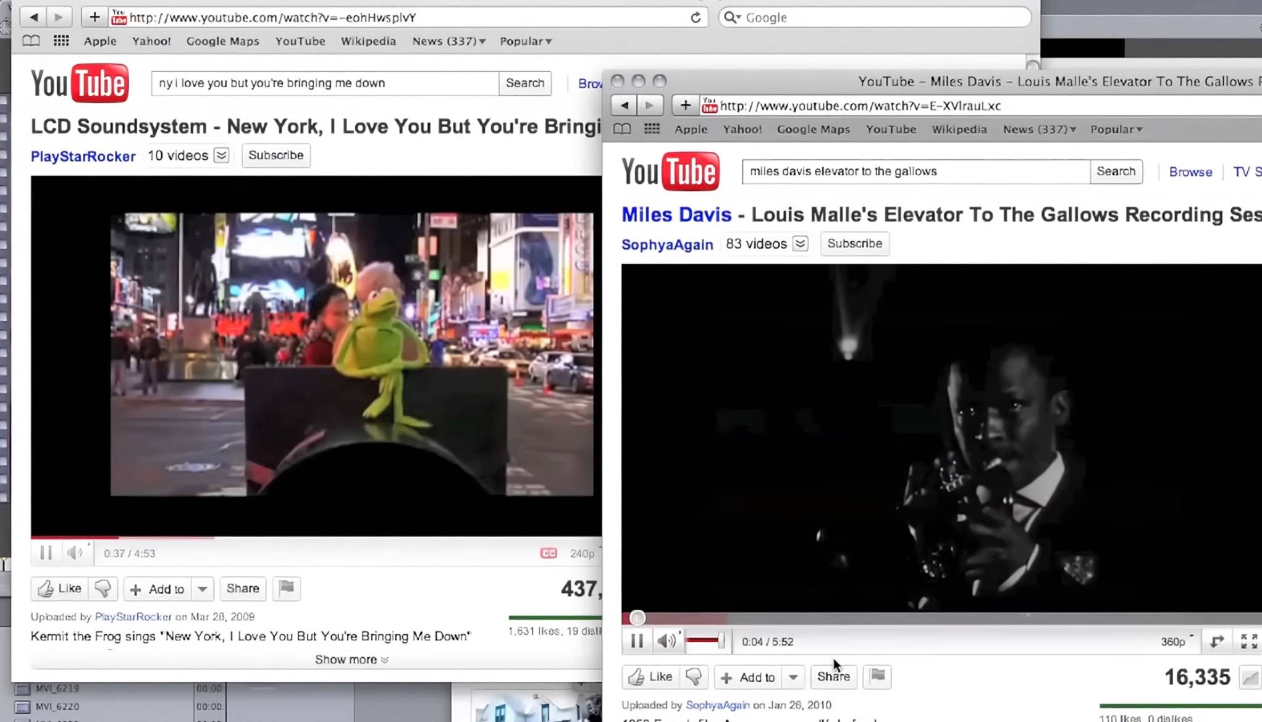Share the Miles Davis video
This screenshot has width=1262, height=722.
click(833, 677)
